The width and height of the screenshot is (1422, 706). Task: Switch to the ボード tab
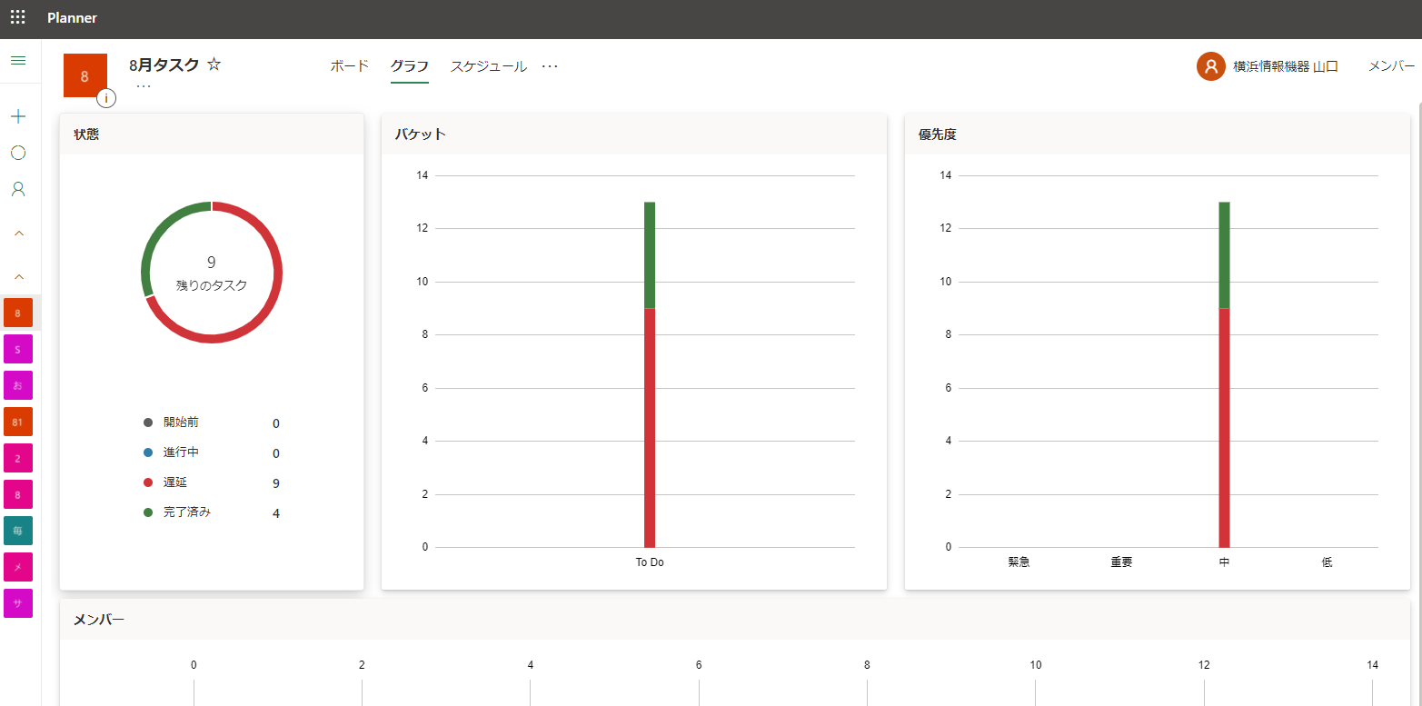tap(349, 66)
